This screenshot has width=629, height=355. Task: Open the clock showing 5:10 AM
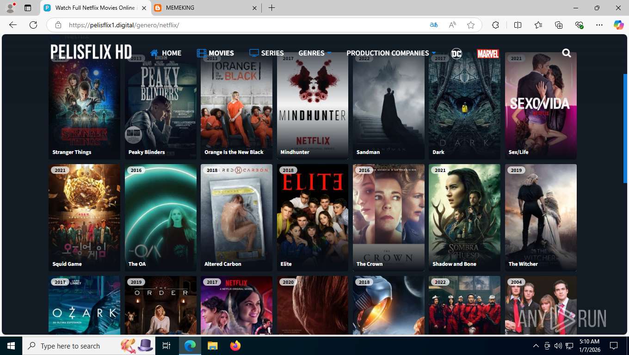click(x=589, y=346)
